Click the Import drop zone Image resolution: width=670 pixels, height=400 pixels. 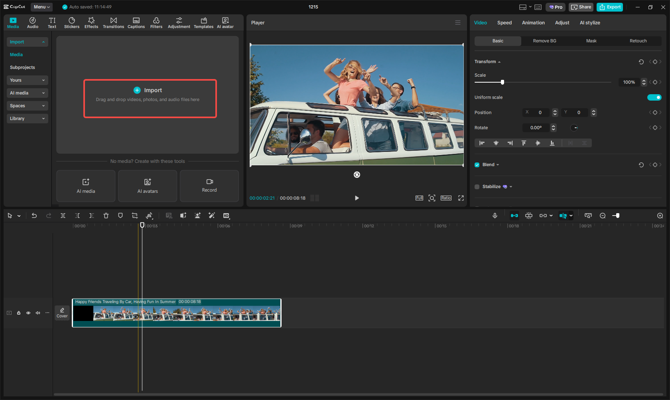click(150, 99)
